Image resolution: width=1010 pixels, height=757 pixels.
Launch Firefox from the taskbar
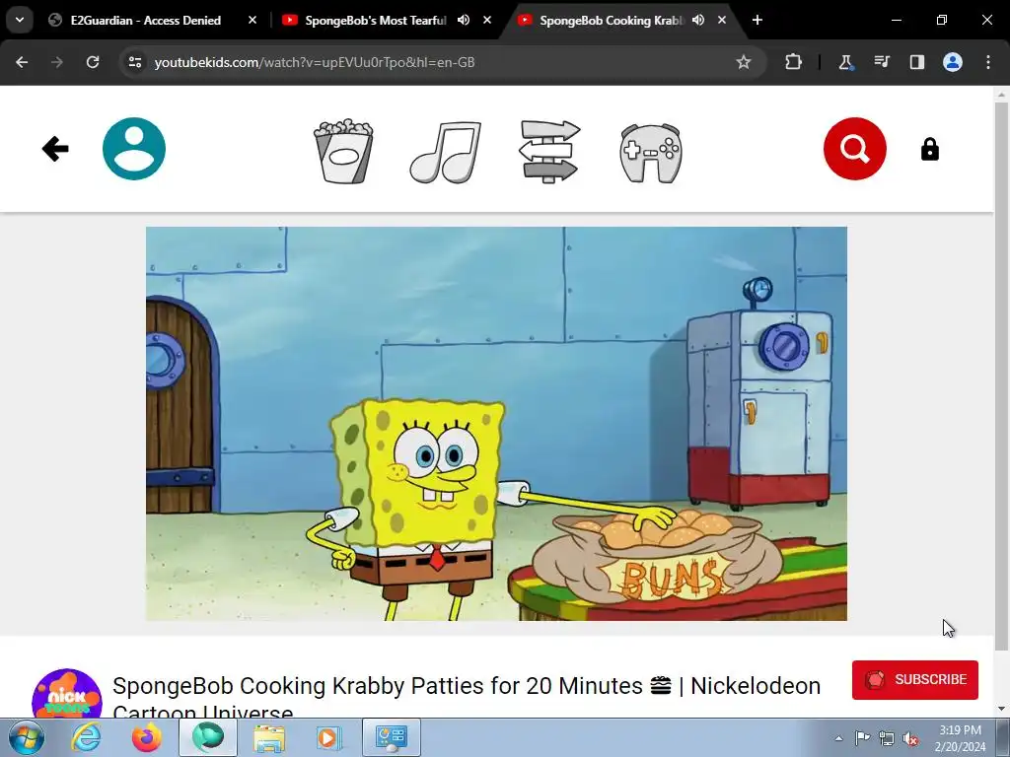pyautogui.click(x=147, y=737)
